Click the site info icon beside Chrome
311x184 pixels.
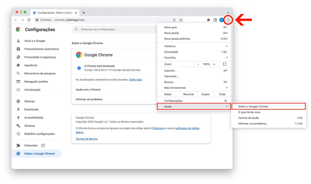coord(37,20)
